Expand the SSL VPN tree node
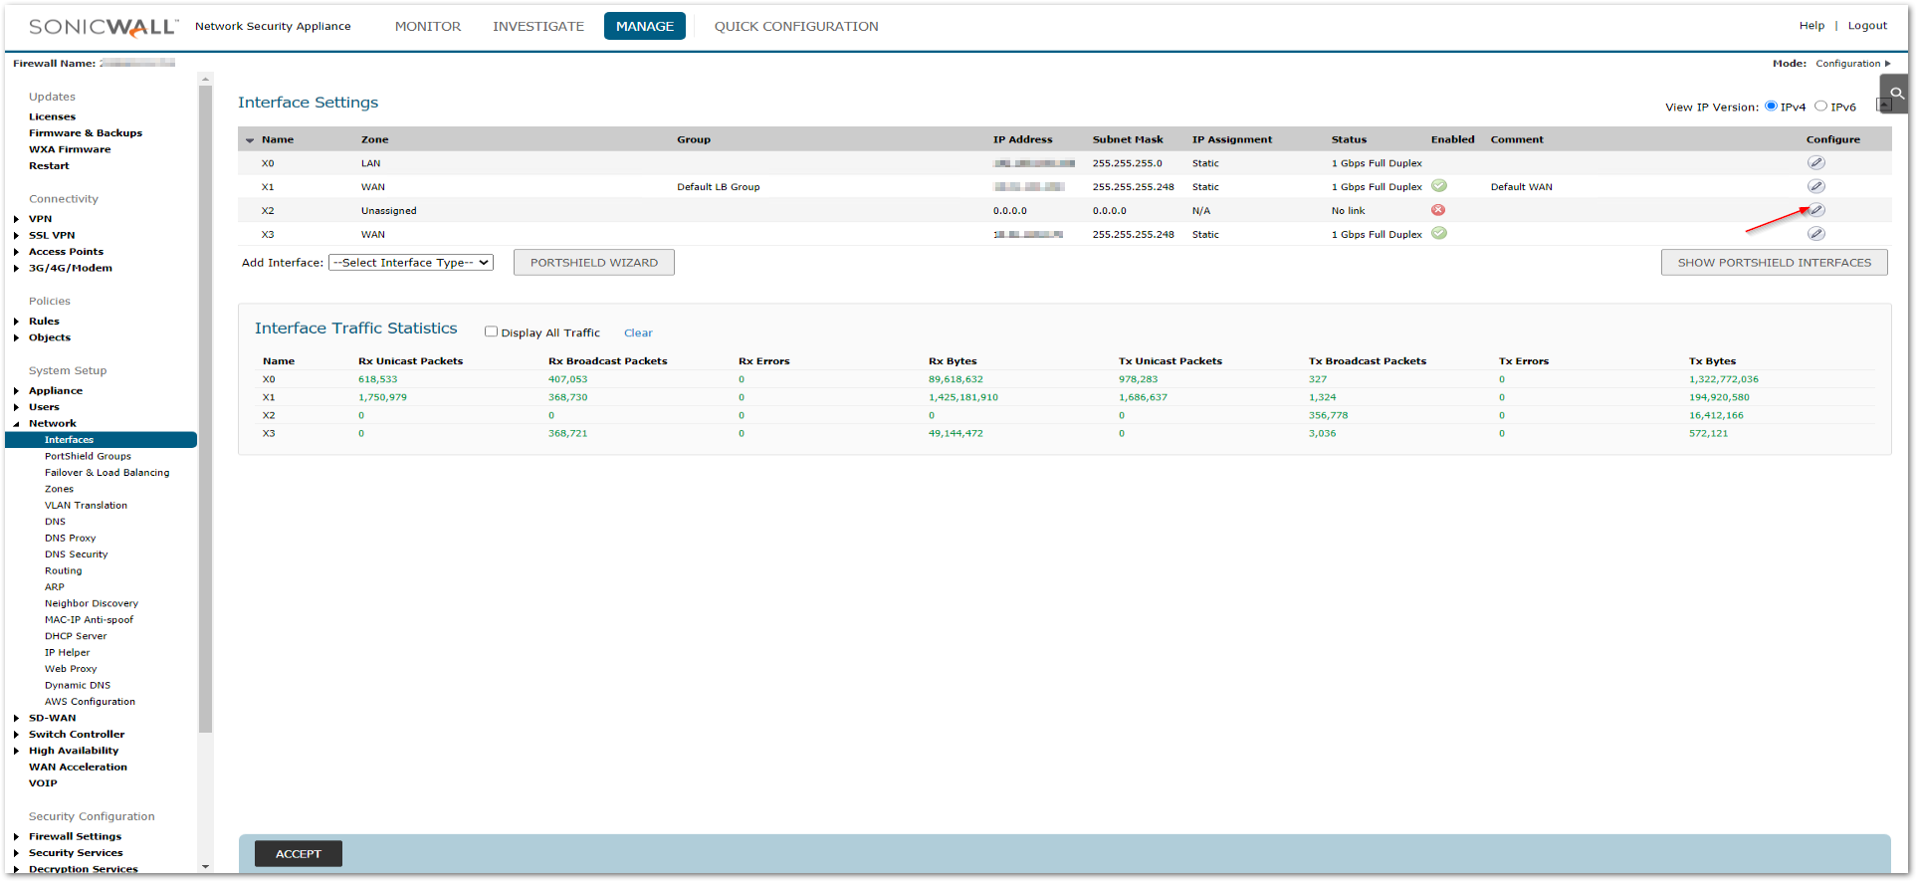 pos(17,236)
